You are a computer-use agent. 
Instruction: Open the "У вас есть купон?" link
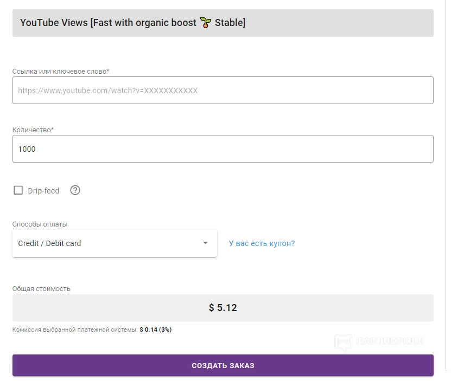262,243
